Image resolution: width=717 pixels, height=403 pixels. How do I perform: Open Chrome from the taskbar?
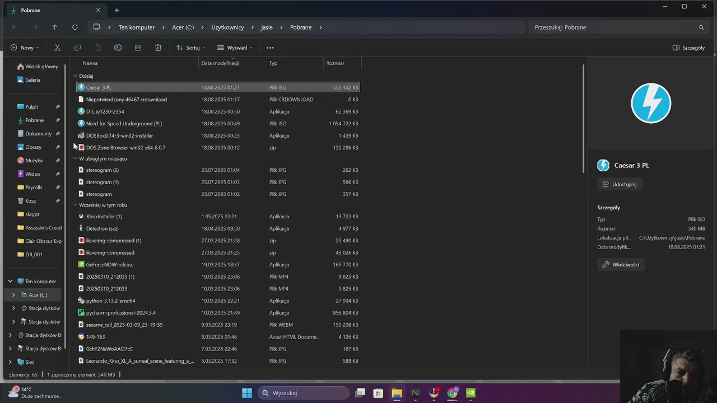click(452, 393)
